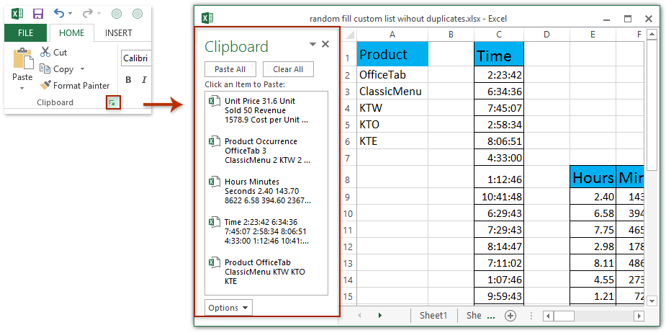Click the Undo arrow icon
Screen dimensions: 666x333
tap(59, 14)
